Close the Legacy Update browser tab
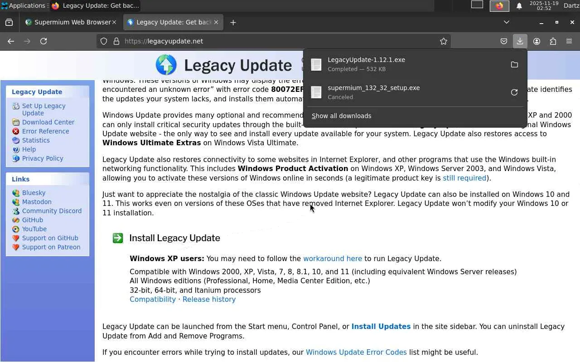This screenshot has height=362, width=580. [216, 22]
